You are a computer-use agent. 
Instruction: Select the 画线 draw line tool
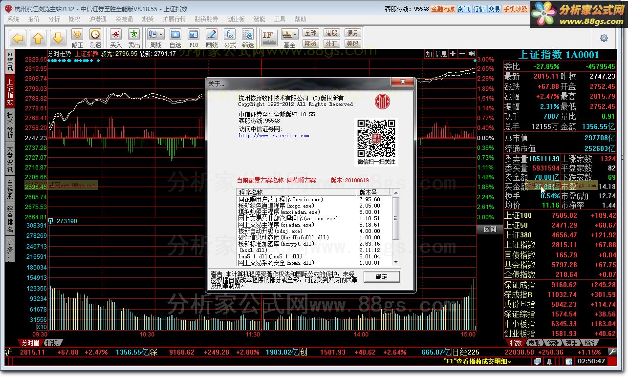212,38
